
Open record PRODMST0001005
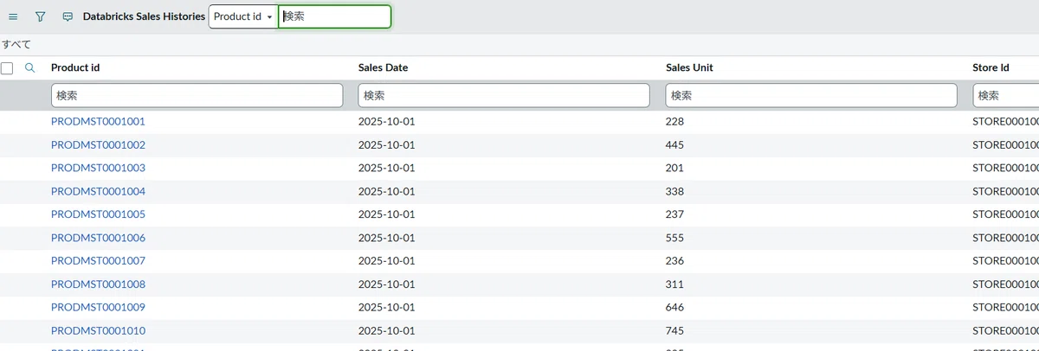tap(98, 214)
